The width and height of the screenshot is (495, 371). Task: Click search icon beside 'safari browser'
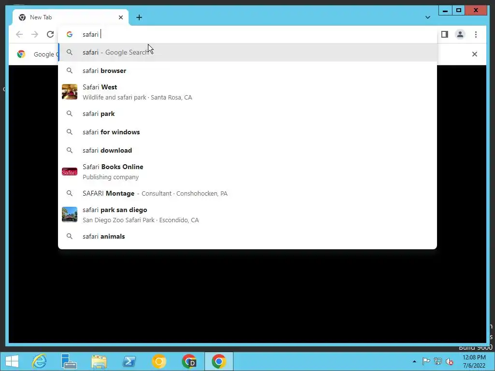click(70, 71)
